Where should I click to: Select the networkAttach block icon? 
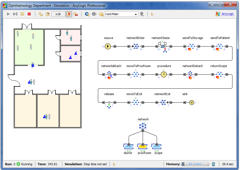[109, 75]
